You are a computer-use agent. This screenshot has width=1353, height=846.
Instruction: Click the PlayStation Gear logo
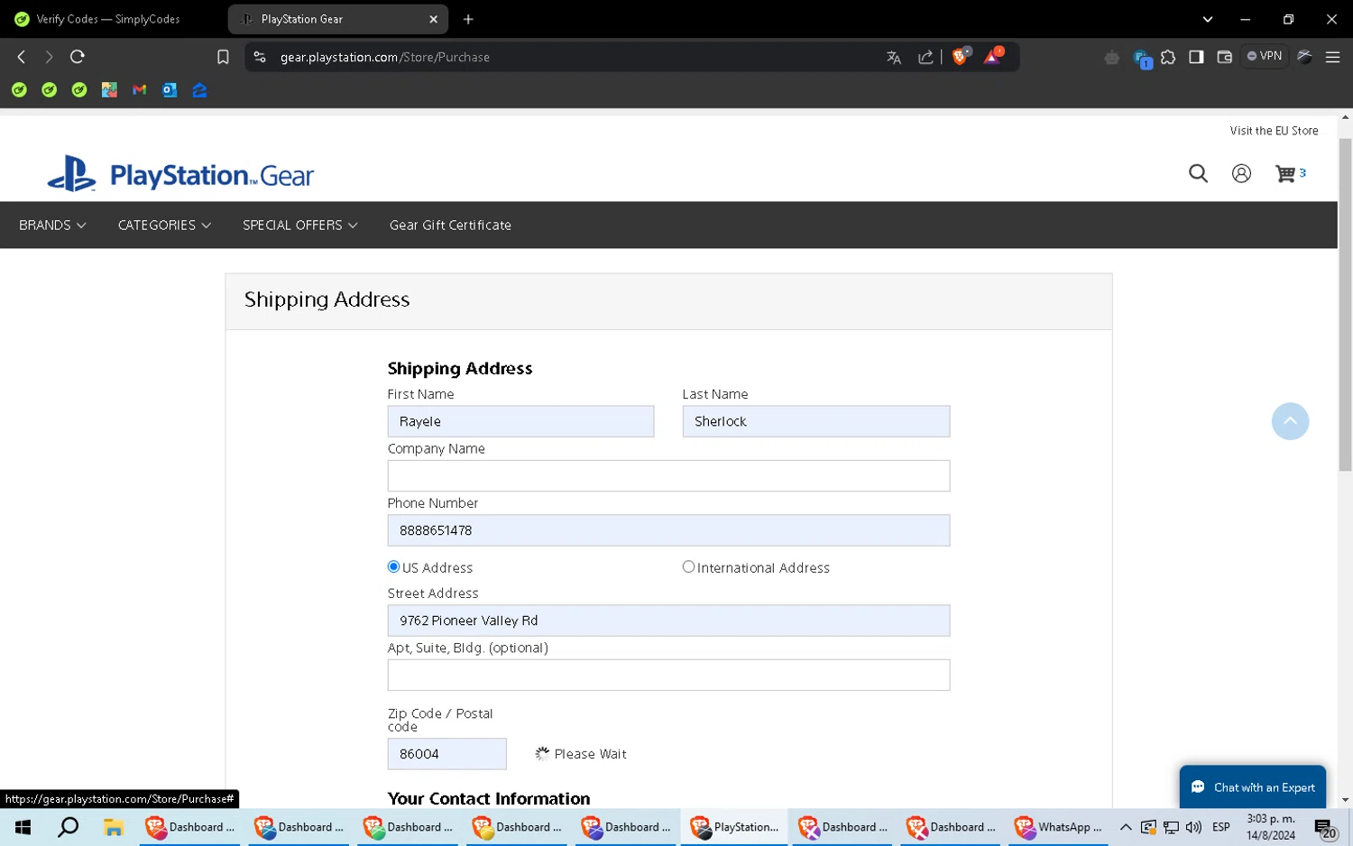coord(180,174)
